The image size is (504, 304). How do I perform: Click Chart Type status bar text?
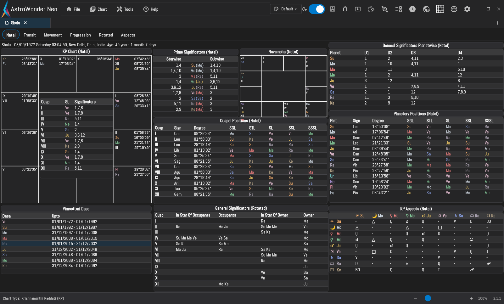pos(33,298)
